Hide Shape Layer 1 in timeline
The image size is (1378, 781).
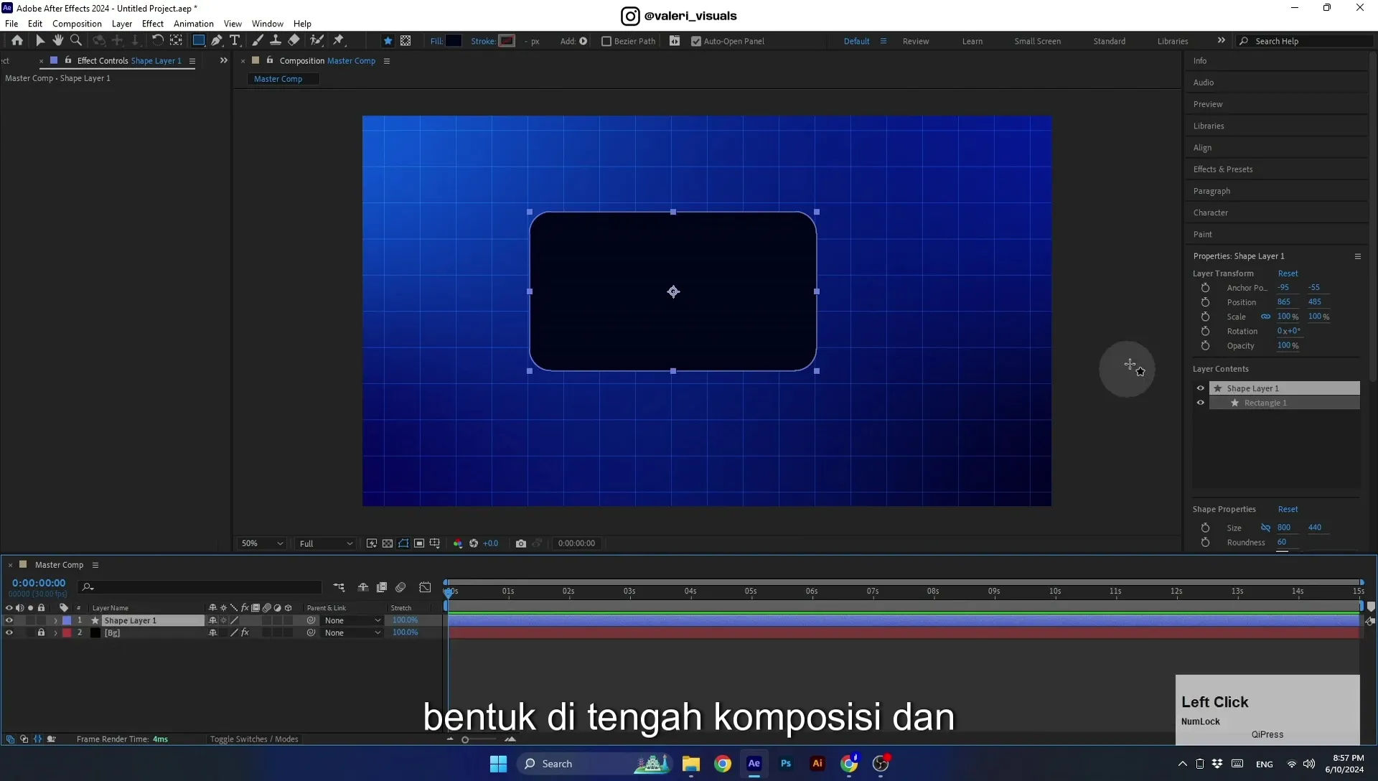pos(9,621)
